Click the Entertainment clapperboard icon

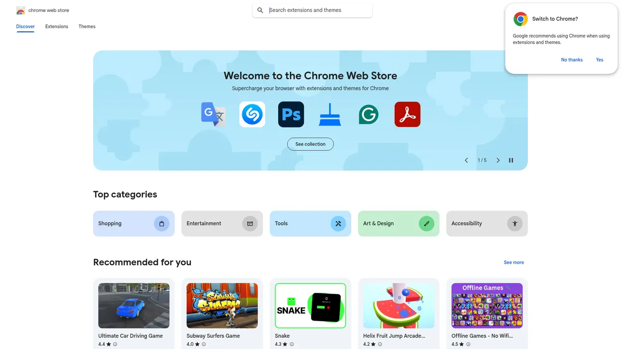click(250, 223)
